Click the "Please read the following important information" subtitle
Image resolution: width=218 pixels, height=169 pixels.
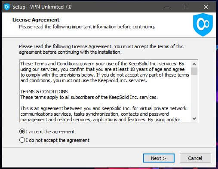point(87,27)
